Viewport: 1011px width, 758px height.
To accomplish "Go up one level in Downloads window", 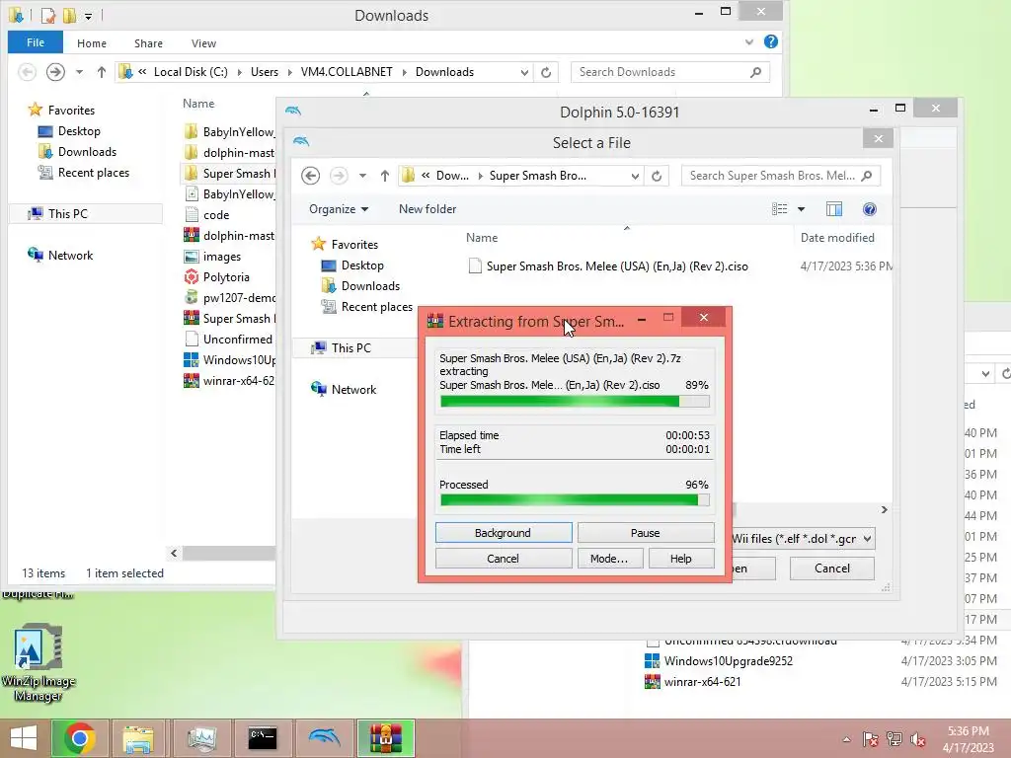I will [x=102, y=72].
